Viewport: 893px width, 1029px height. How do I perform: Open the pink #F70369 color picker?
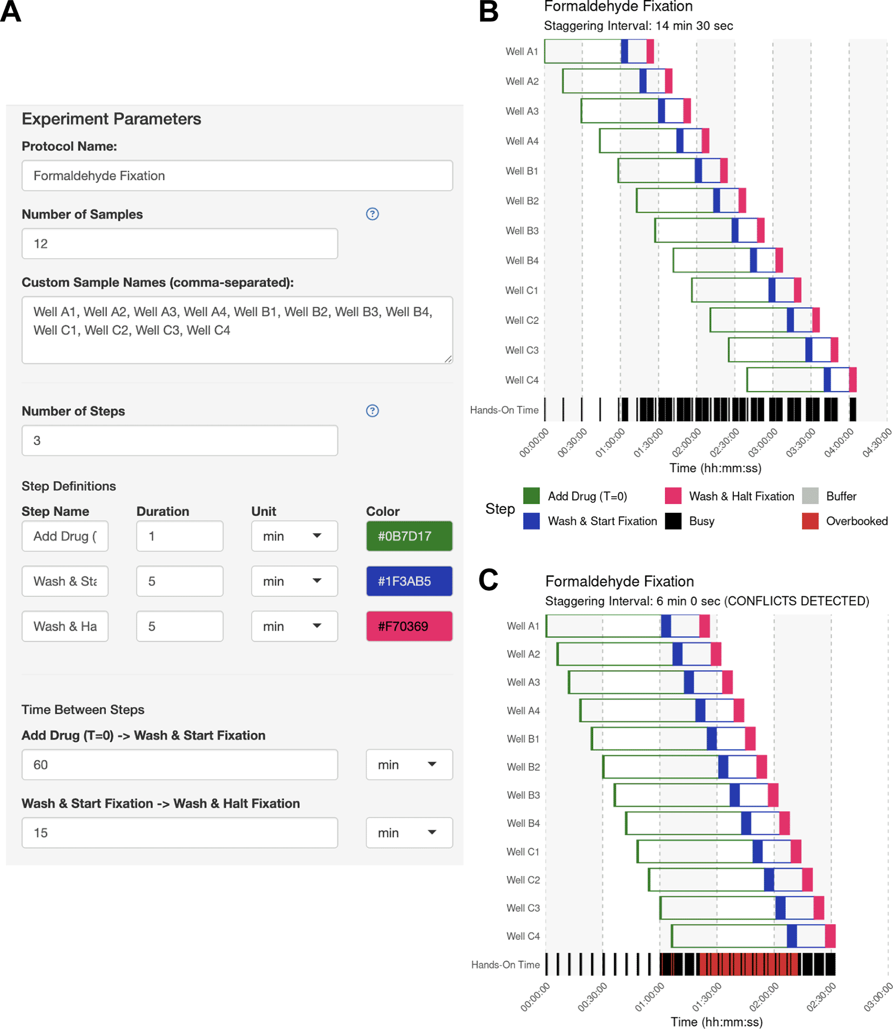click(409, 626)
